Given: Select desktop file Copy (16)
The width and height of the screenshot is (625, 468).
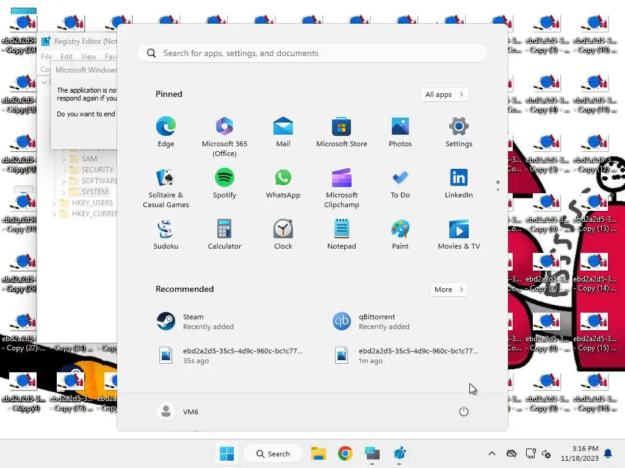Looking at the screenshot, I should (594, 392).
